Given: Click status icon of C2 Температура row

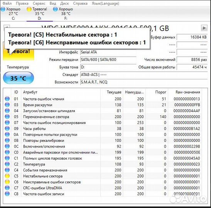Looking at the screenshot, I should pos(7,164).
